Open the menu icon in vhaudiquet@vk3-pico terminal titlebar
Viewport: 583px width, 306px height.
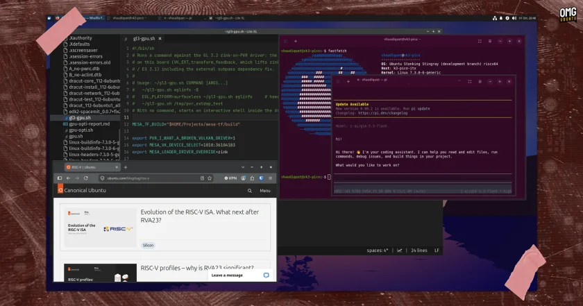click(x=490, y=41)
